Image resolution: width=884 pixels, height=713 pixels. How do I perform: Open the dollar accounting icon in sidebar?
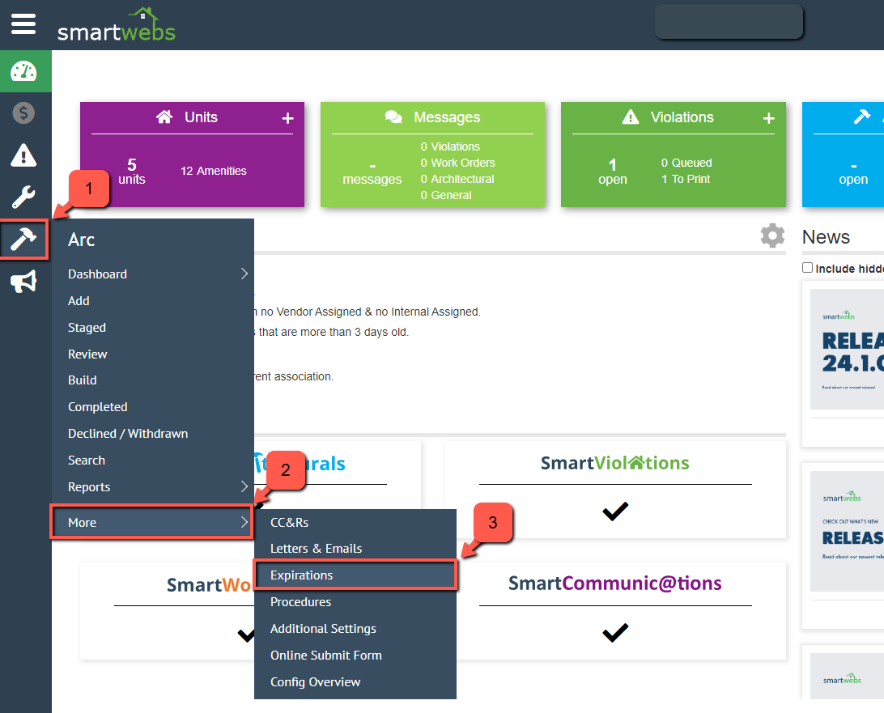(23, 113)
